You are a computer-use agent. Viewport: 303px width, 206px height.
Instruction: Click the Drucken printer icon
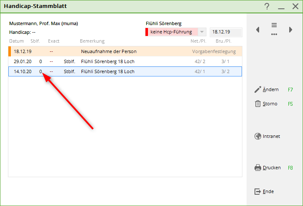[x=258, y=168]
